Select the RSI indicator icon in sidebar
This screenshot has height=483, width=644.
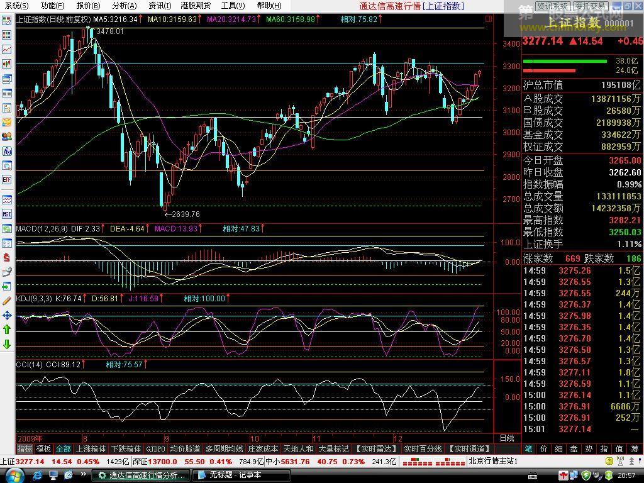[x=6, y=214]
